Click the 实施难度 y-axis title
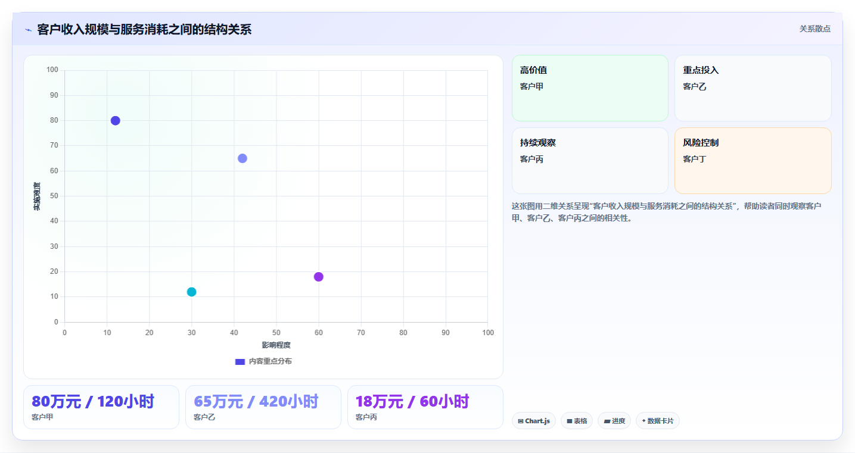Screen dimensions: 855x453 [37, 196]
